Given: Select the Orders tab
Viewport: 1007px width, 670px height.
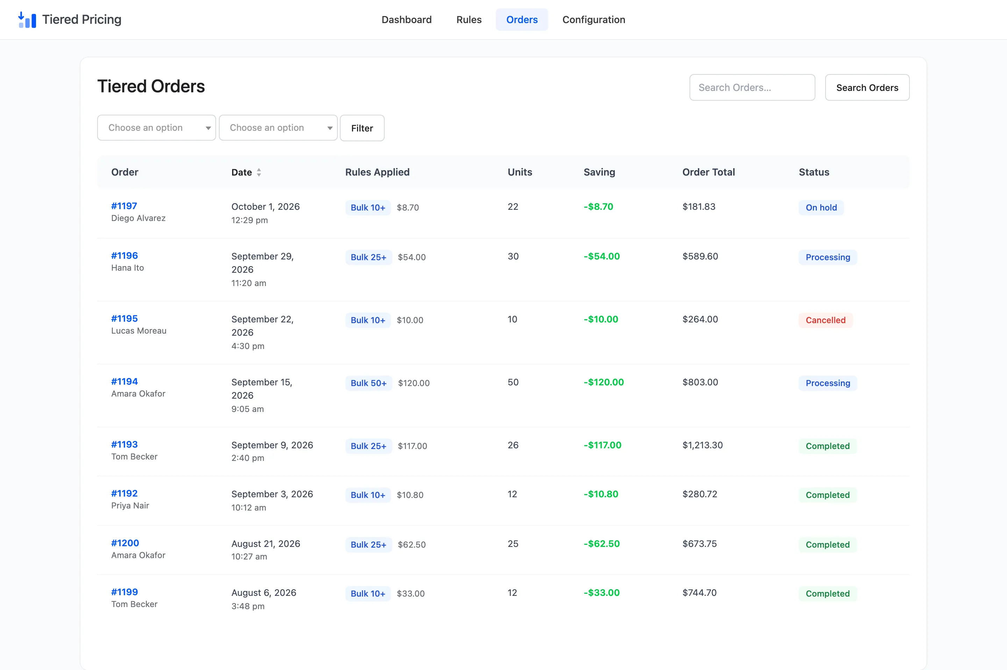Looking at the screenshot, I should coord(522,20).
